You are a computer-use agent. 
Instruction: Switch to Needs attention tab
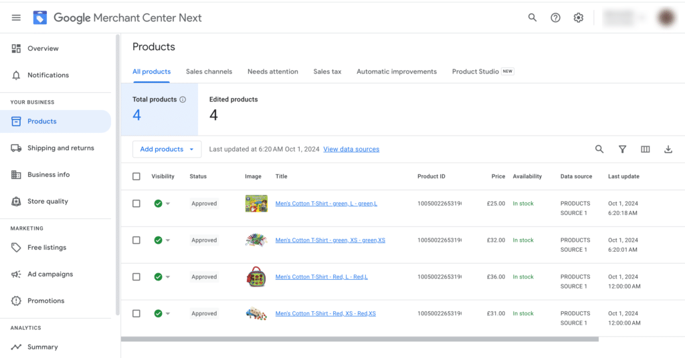tap(273, 71)
